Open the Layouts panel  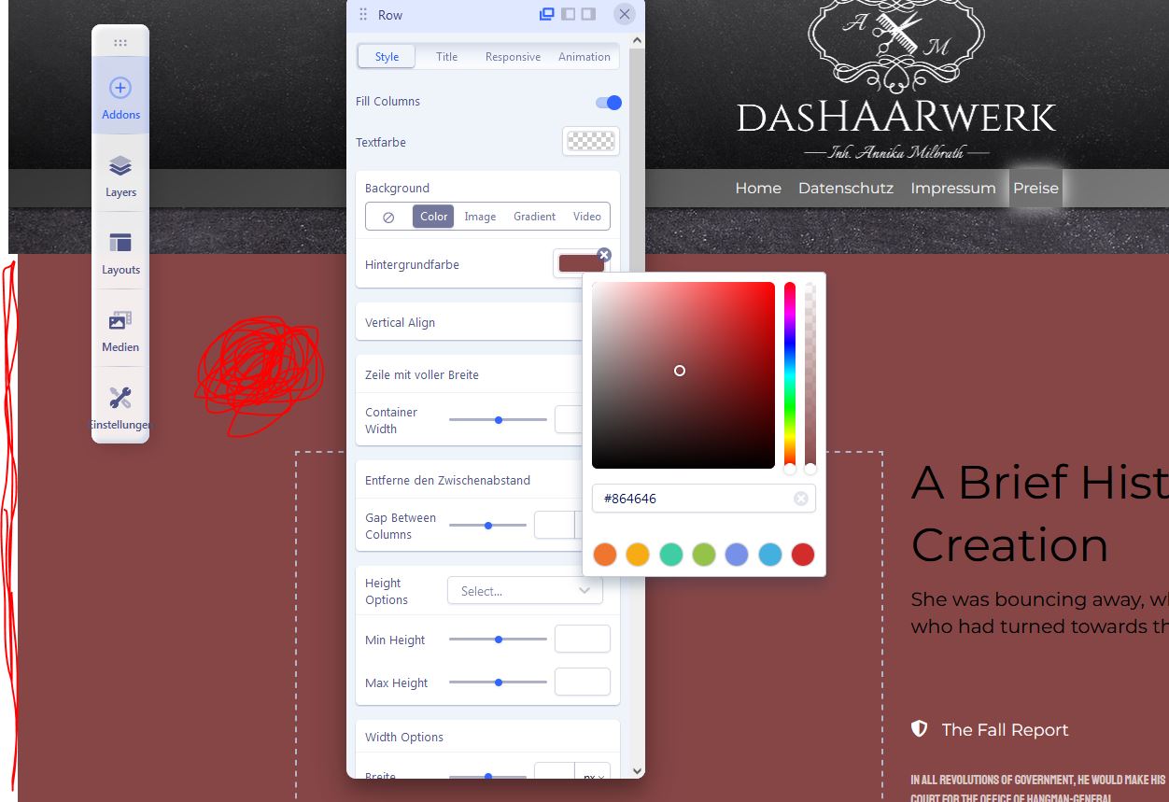click(x=120, y=253)
